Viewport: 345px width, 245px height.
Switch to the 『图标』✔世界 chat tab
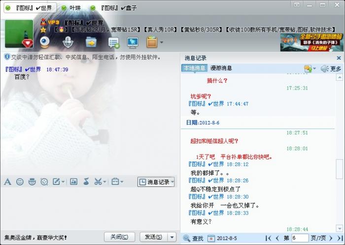pyautogui.click(x=30, y=8)
